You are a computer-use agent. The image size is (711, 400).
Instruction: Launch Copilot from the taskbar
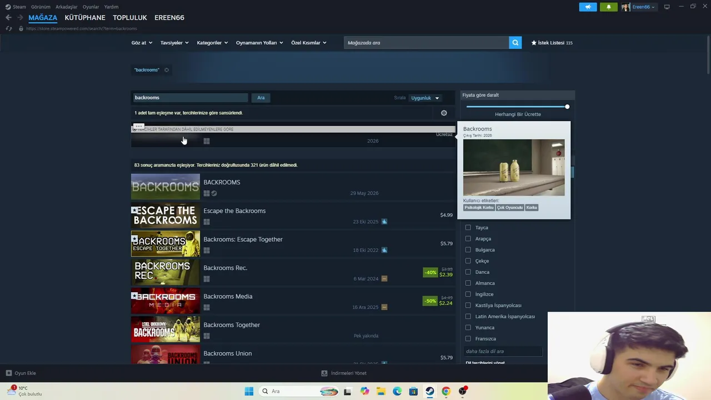pos(364,391)
